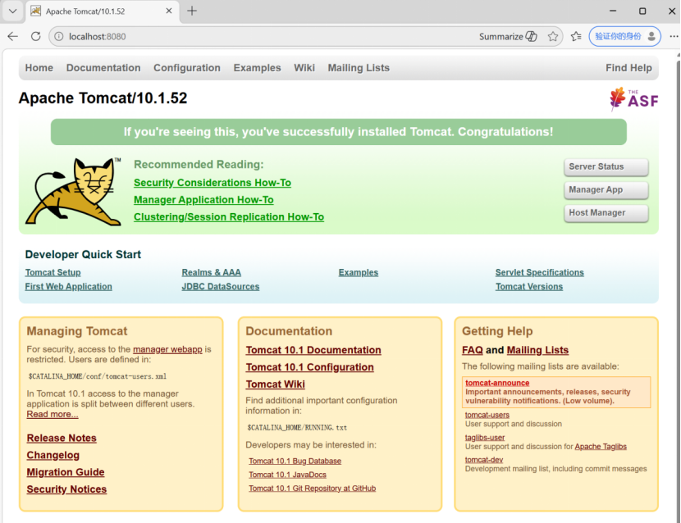Open Tomcat 10.1 Configuration link
The image size is (681, 523).
(309, 367)
